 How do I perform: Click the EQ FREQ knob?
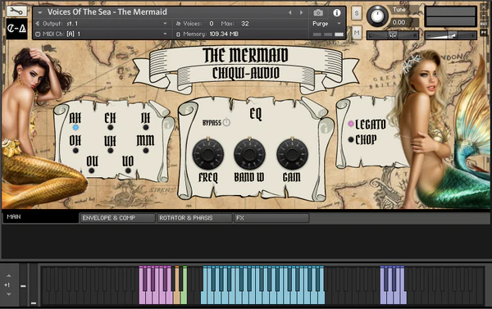coord(208,154)
